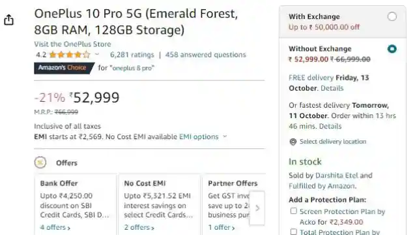This screenshot has height=235, width=417.
Task: Open the 6,281 ratings link
Action: pos(132,55)
